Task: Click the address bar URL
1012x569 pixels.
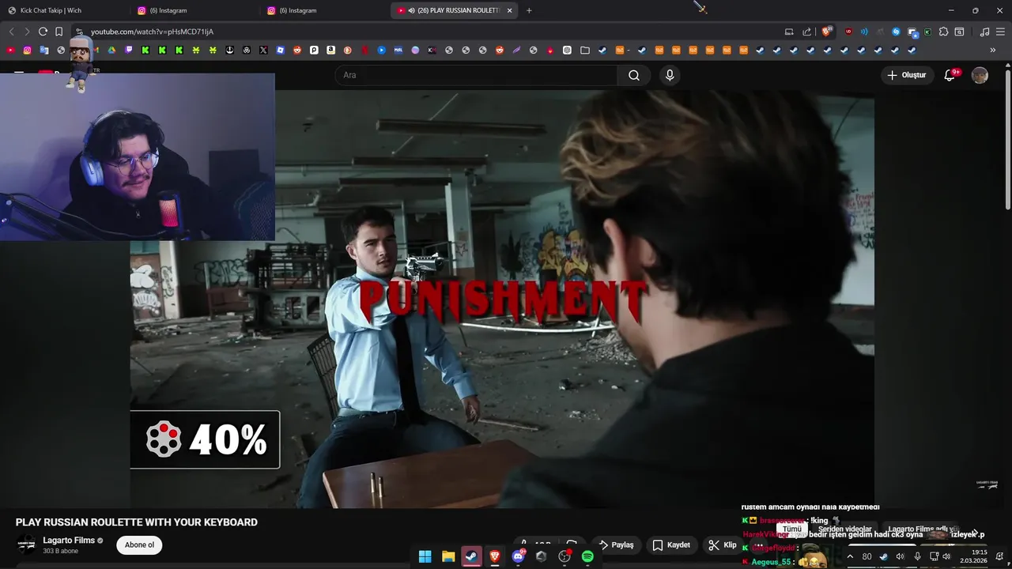Action: (x=152, y=32)
